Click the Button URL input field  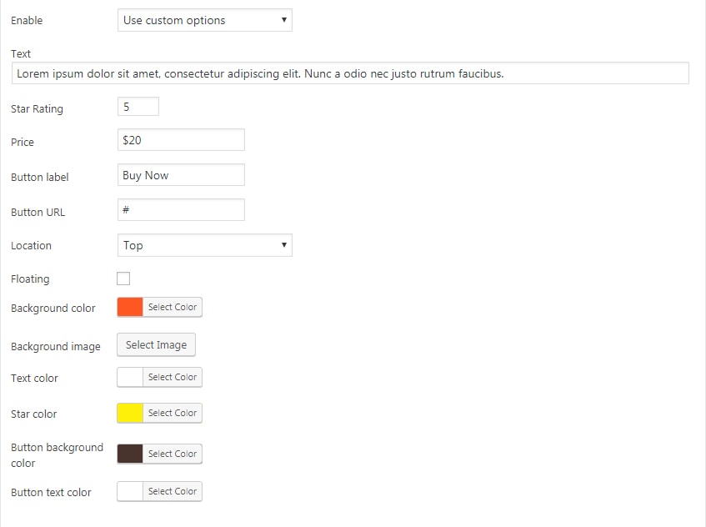point(181,210)
